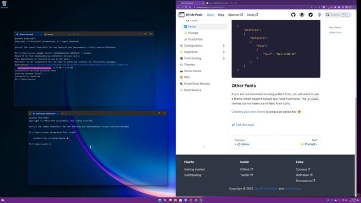Open GitKraken link in footer

coord(304,175)
